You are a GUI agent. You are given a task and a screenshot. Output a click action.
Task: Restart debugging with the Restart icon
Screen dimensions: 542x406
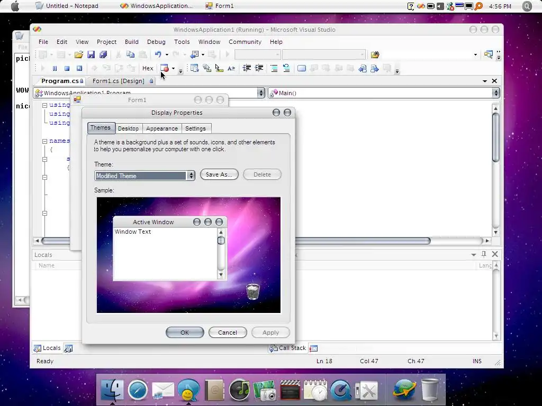pos(79,68)
